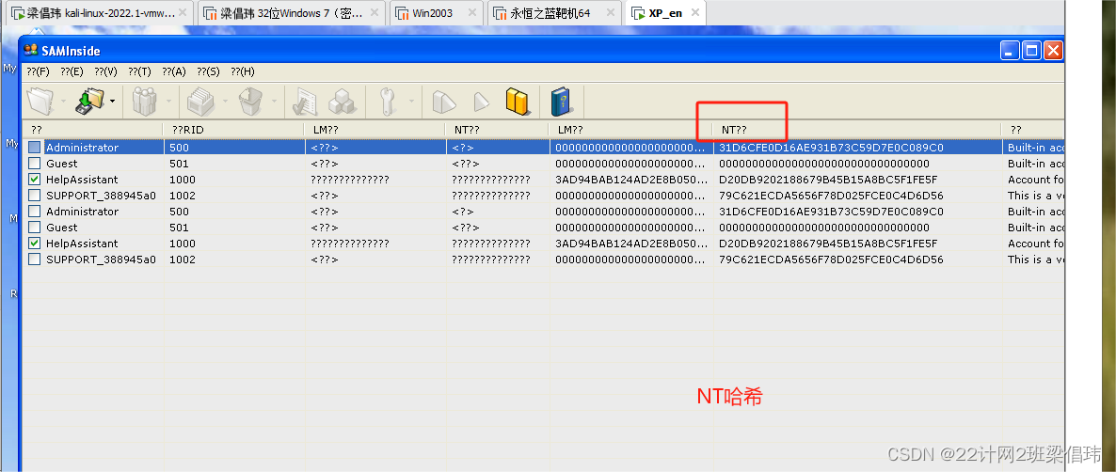This screenshot has height=472, width=1116.
Task: Uncheck the first HelpAssistant row checkbox
Action: (x=35, y=180)
